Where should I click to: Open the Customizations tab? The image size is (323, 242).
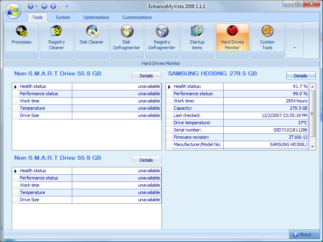point(137,17)
